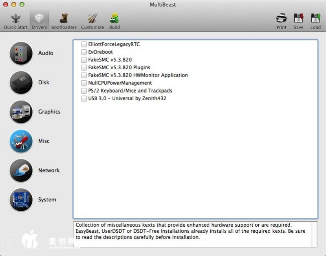The width and height of the screenshot is (326, 256).
Task: Open the System motherboard category
Action: point(21,200)
